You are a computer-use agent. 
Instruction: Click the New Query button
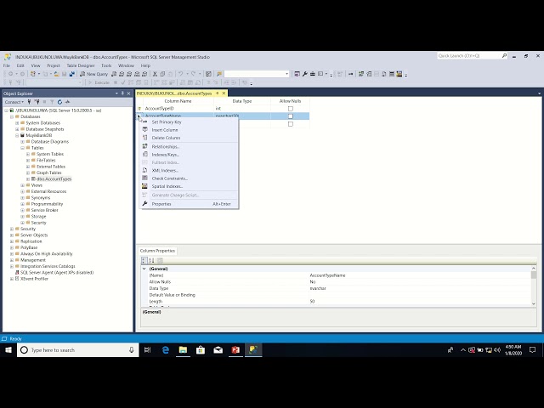pyautogui.click(x=94, y=74)
